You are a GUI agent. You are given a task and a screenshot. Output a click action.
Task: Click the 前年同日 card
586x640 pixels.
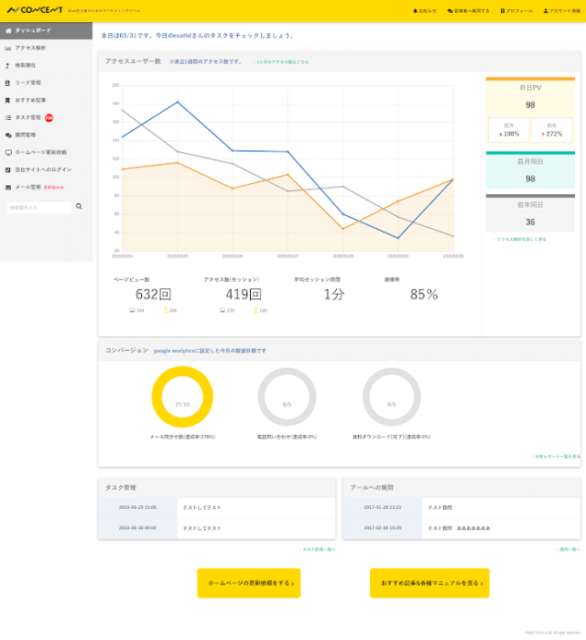coord(530,212)
